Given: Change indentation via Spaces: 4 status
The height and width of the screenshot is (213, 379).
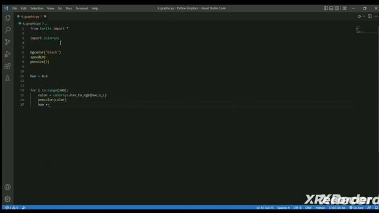Looking at the screenshot, I should 283,208.
